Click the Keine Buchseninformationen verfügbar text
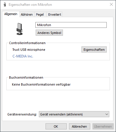 (41, 84)
